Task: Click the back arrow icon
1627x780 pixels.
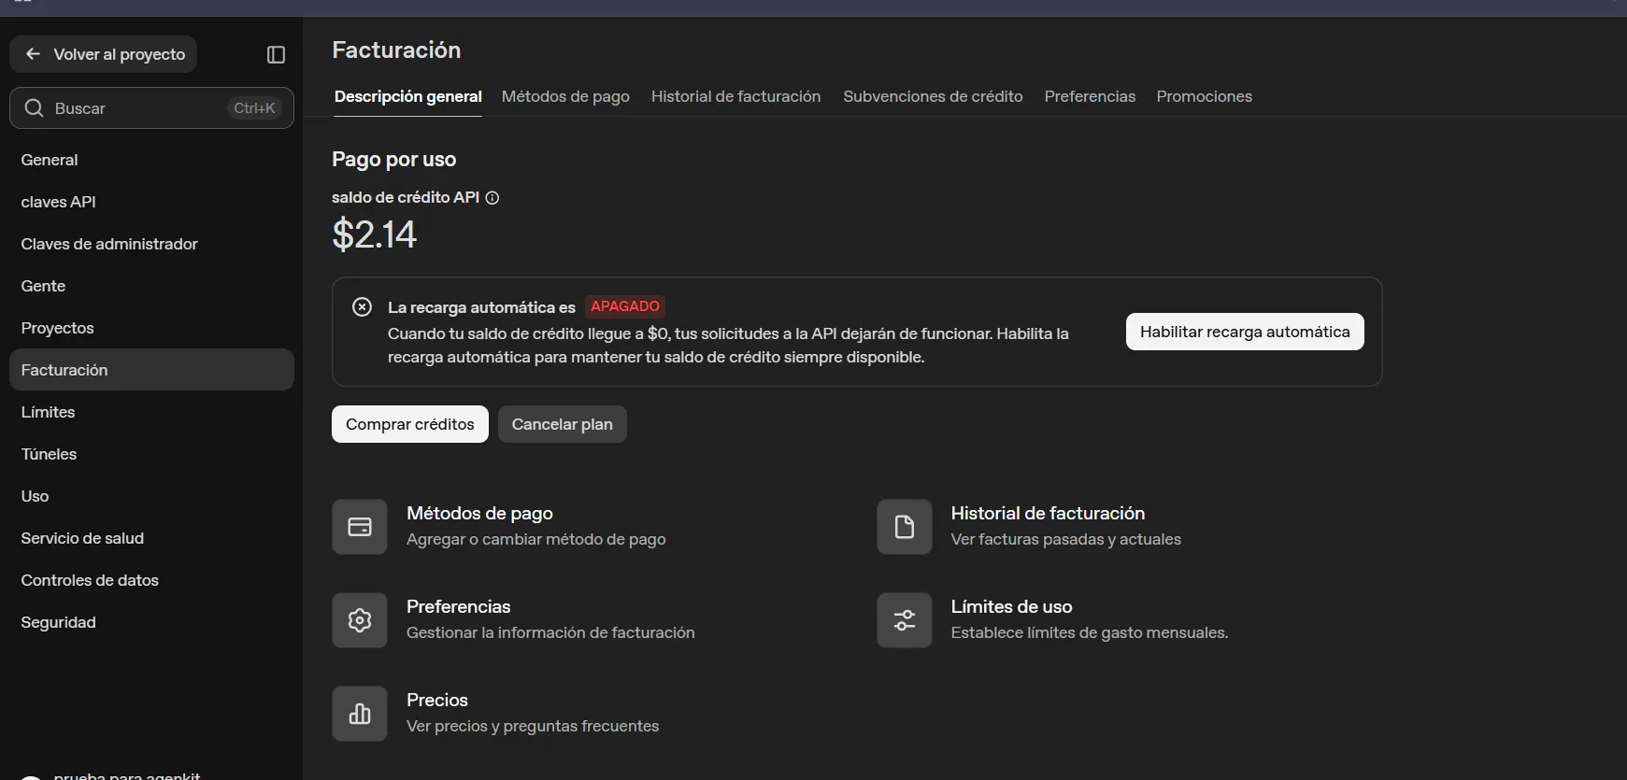Action: click(x=33, y=54)
